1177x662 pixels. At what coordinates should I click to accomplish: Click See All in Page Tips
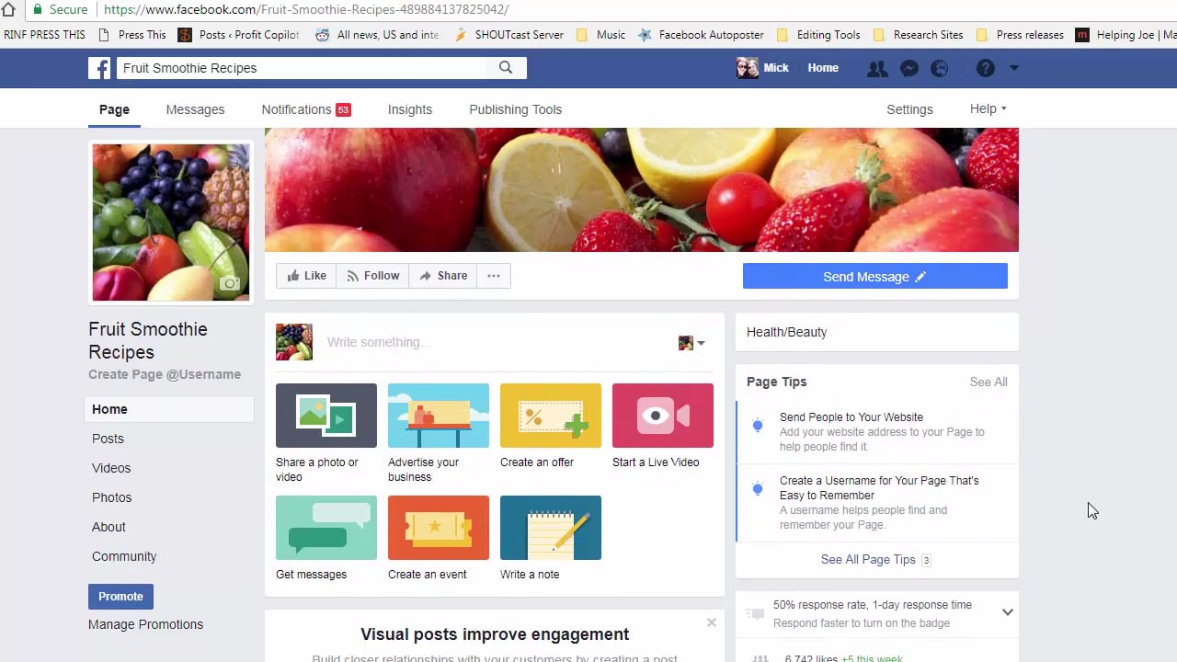tap(988, 382)
